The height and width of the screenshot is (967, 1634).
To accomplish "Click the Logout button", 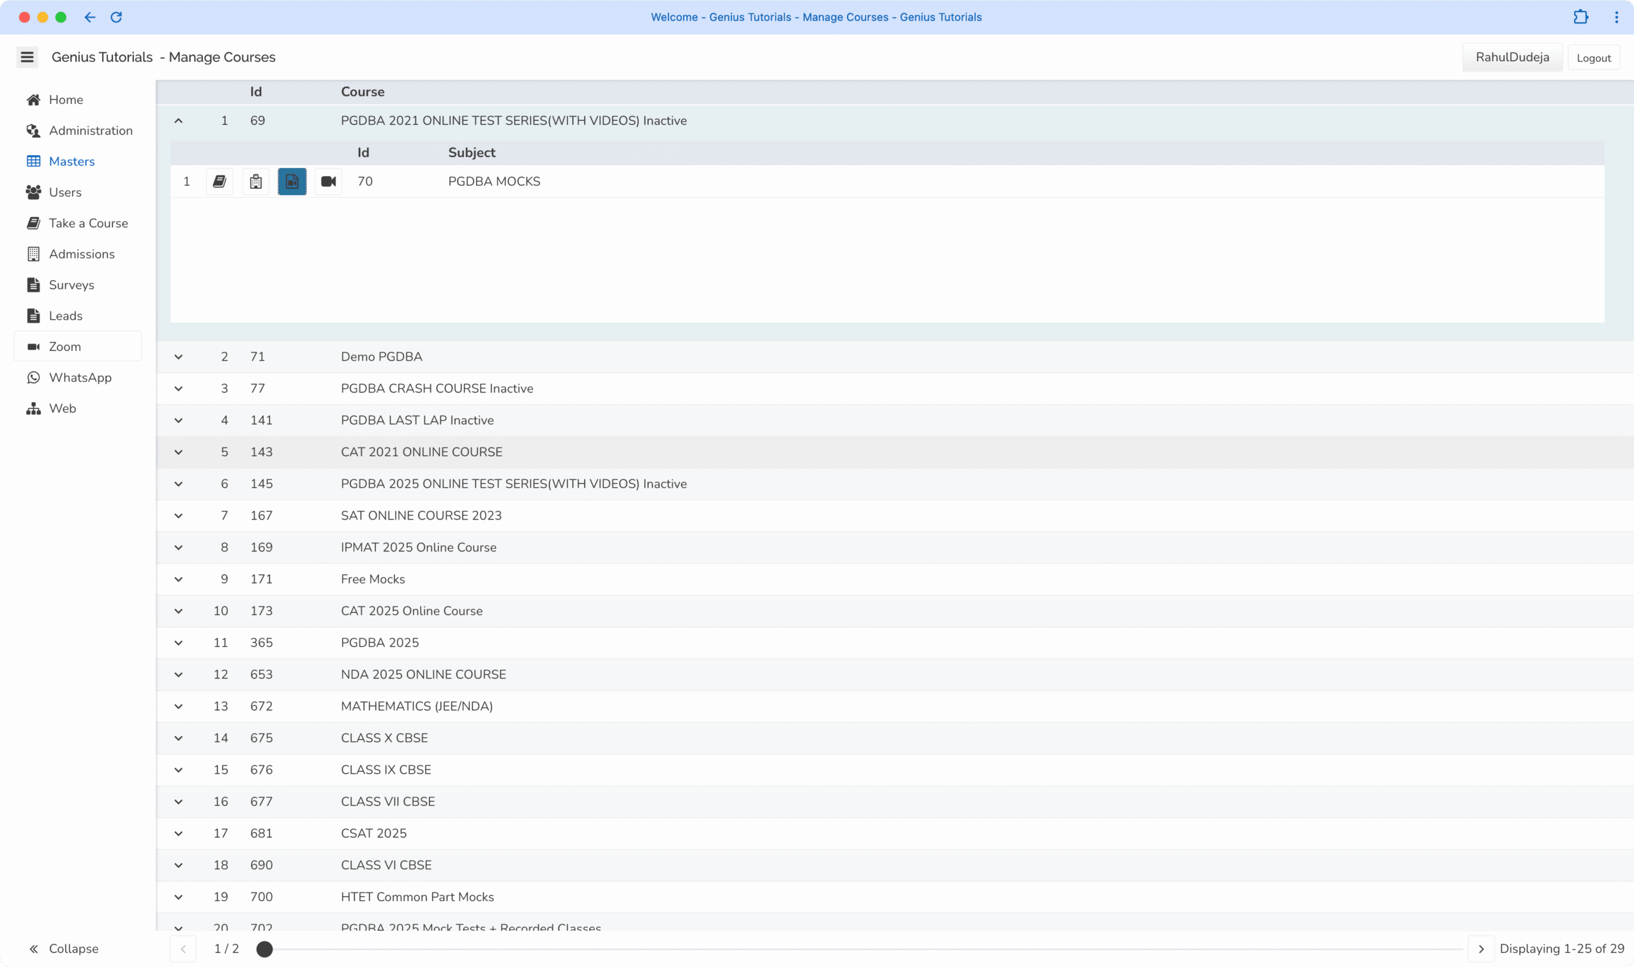I will (x=1593, y=58).
